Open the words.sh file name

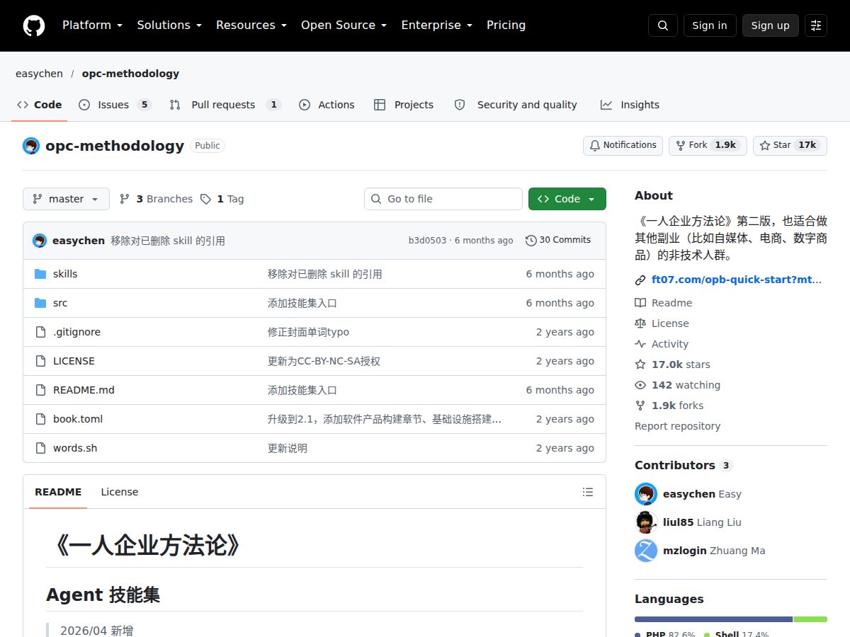[x=75, y=448]
